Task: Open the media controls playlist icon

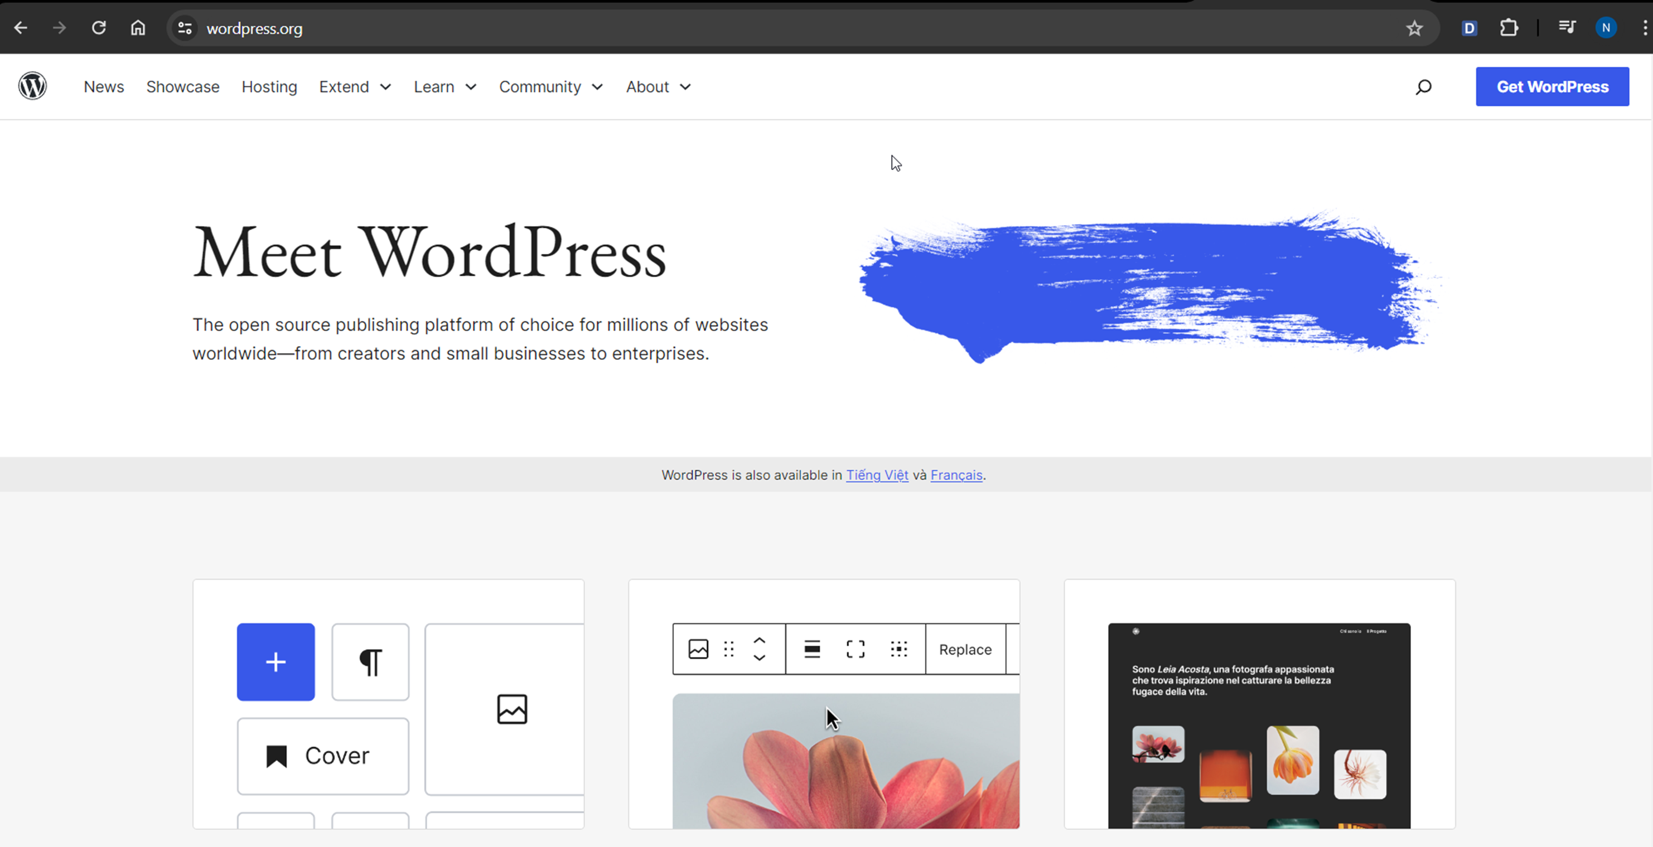Action: (x=1567, y=27)
